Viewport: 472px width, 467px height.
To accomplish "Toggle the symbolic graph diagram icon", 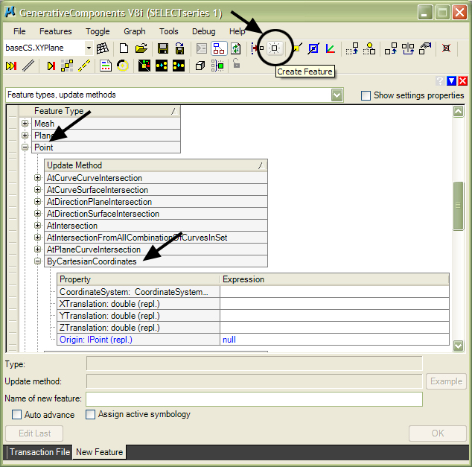I will click(219, 48).
